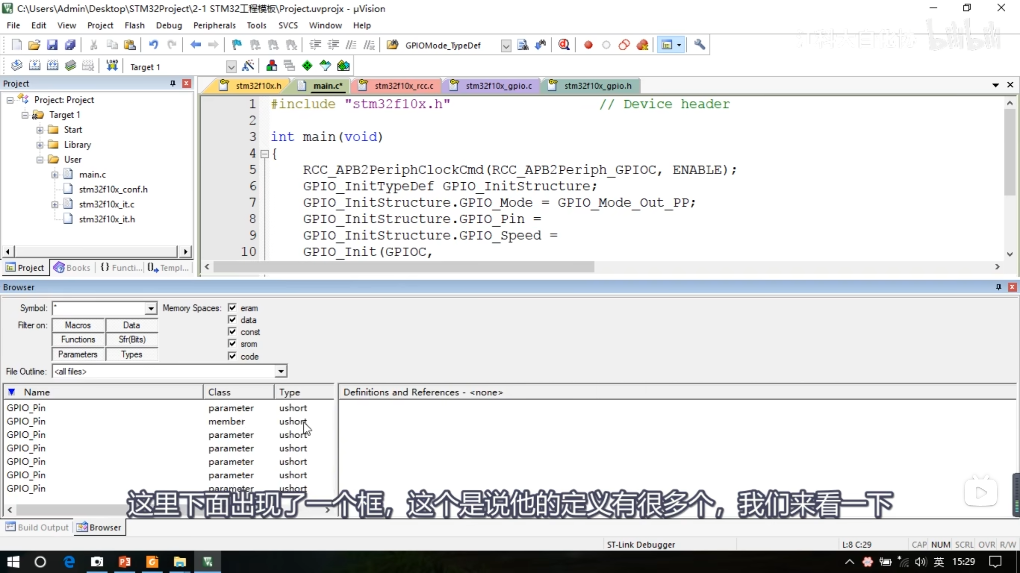Screen dimensions: 1020x573
Task: Open the Manage Run-Time Environment green diamond icon
Action: (307, 66)
